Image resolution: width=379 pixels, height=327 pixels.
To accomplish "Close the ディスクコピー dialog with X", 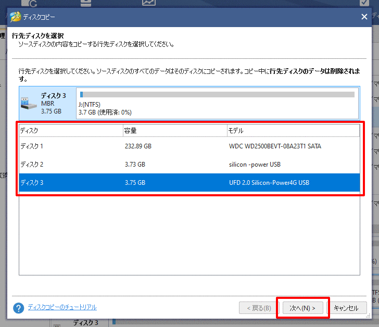I will click(x=364, y=17).
